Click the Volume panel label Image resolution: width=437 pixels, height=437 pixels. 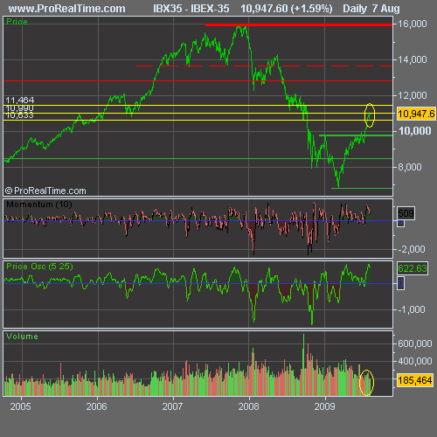pos(22,336)
